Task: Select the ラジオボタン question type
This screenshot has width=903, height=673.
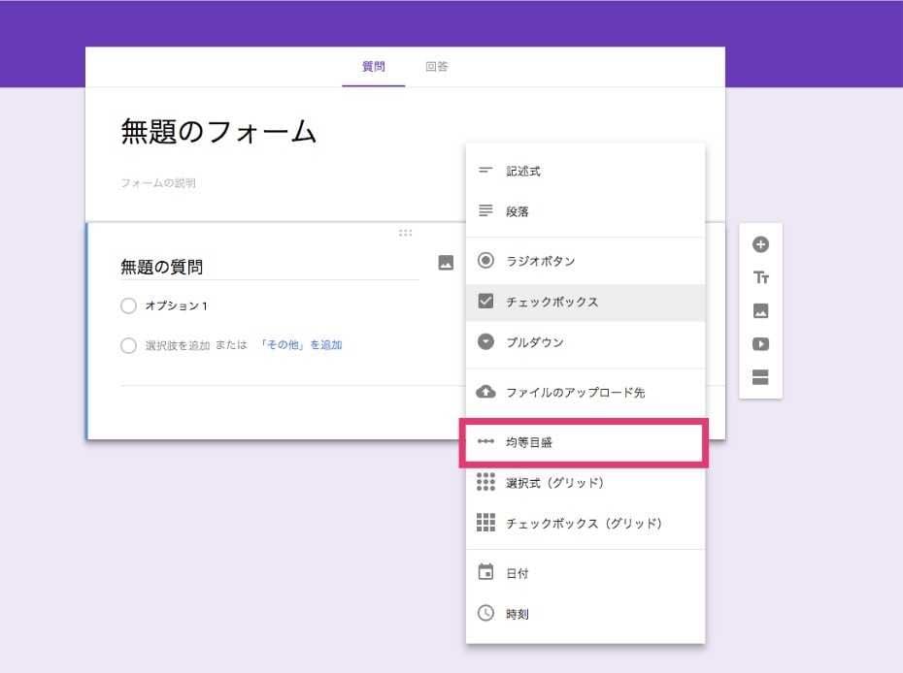Action: point(541,260)
